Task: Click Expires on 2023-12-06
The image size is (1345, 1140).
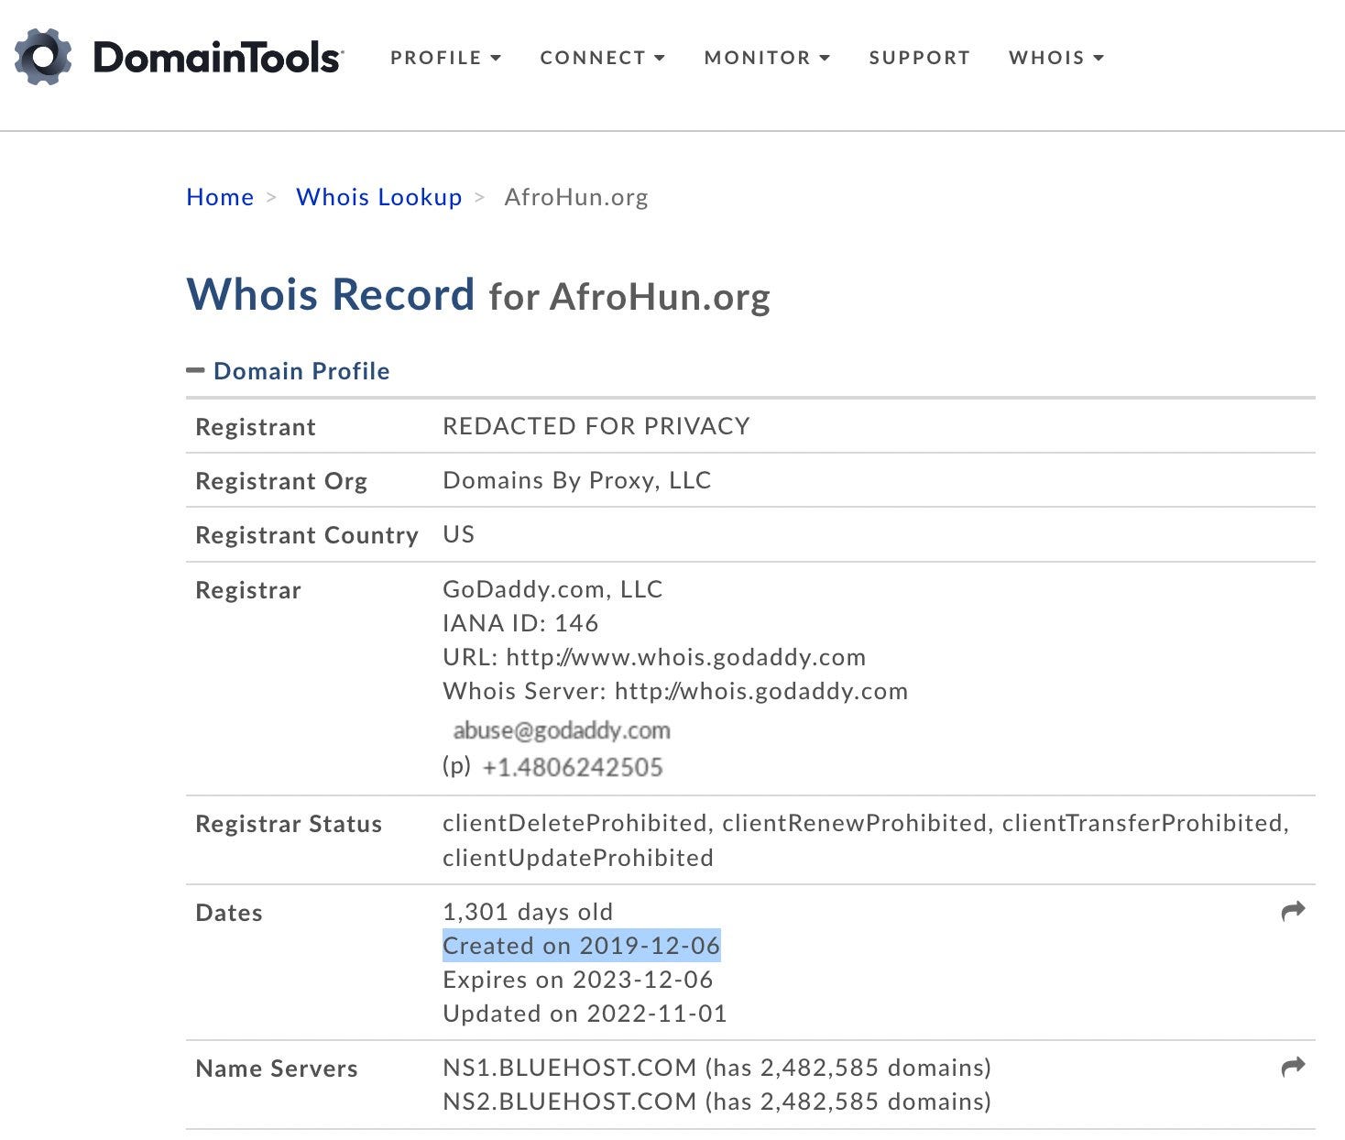Action: pos(578,980)
